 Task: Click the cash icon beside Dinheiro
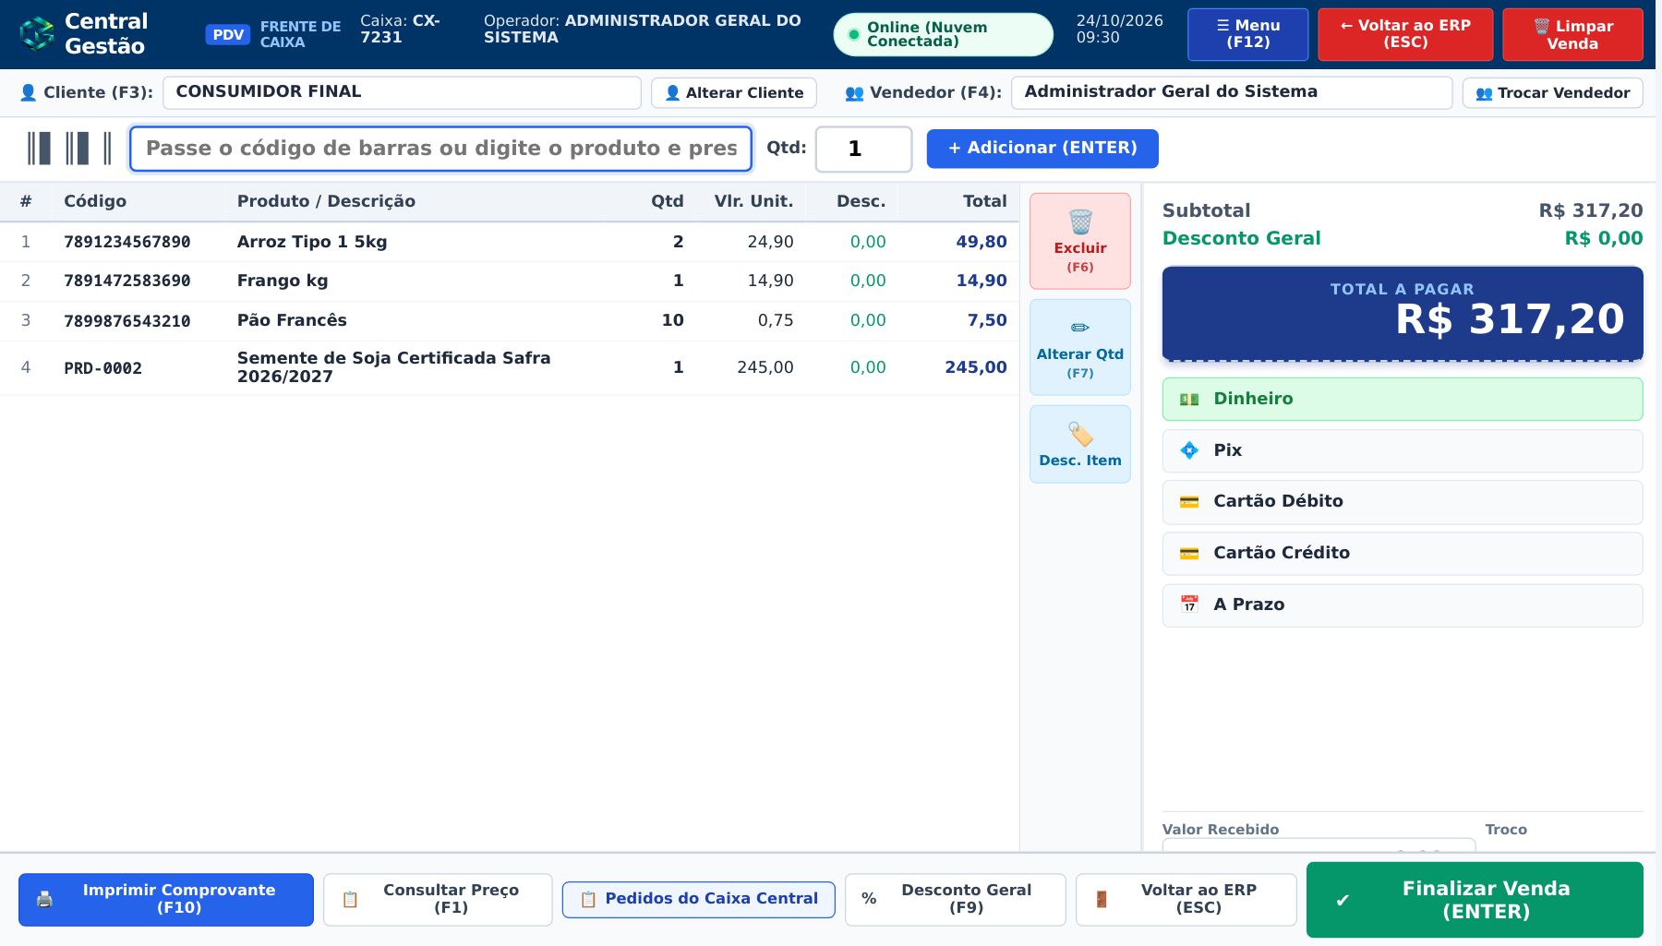click(x=1189, y=399)
